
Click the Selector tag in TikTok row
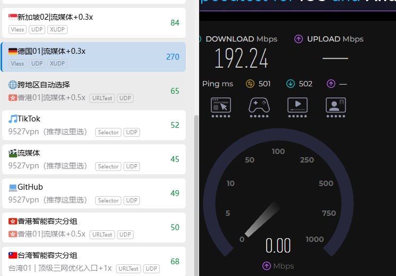click(109, 133)
